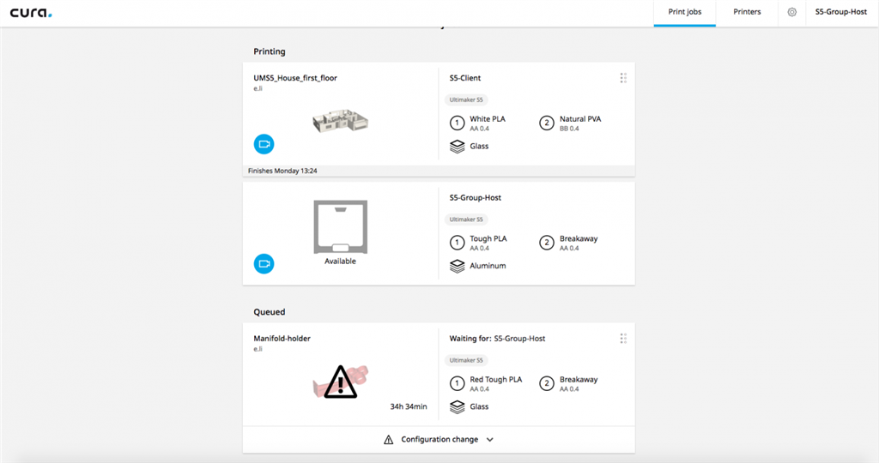Screen dimensions: 879x463
Task: Click the Cura logo
Action: tap(31, 13)
